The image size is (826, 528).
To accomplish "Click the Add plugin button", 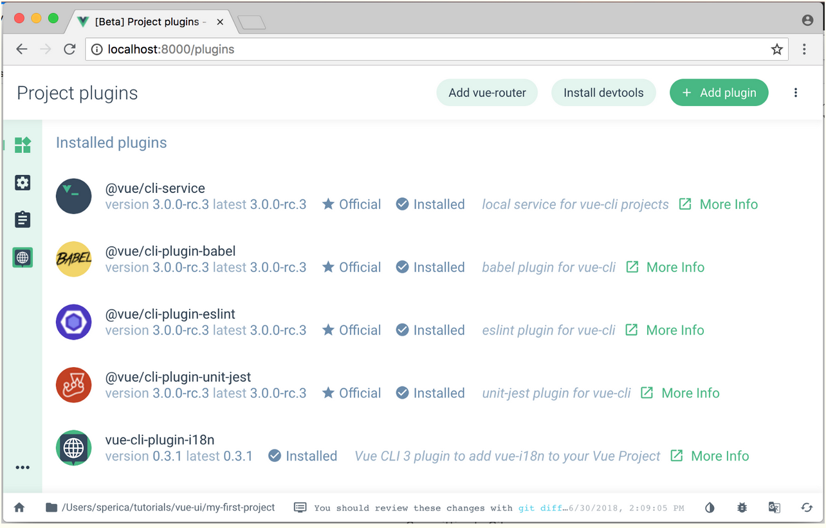I will click(719, 93).
